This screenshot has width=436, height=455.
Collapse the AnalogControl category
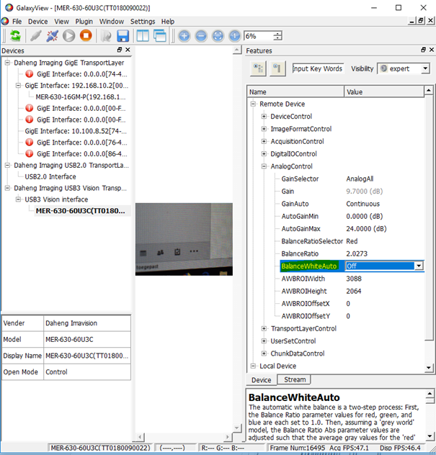[264, 166]
